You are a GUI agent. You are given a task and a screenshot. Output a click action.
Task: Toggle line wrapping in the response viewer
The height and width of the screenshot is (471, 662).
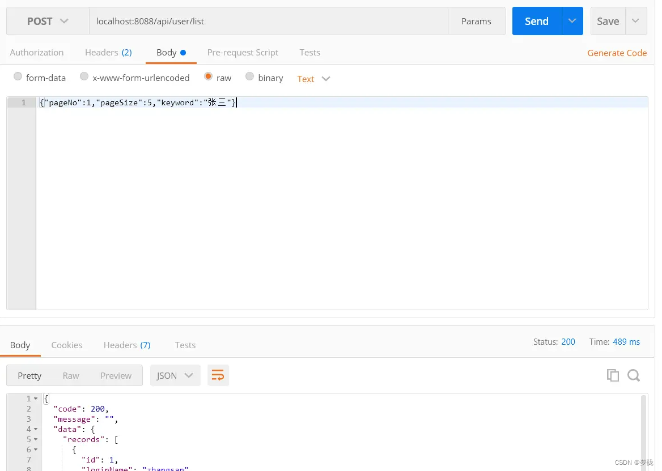(218, 375)
